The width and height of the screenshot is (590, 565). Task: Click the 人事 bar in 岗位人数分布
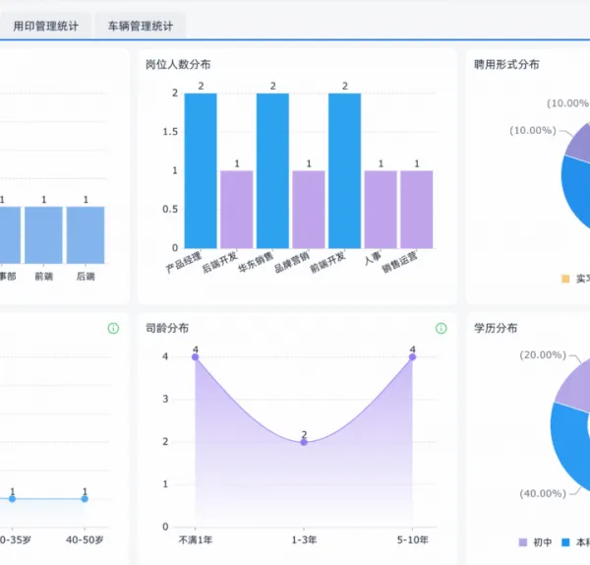(x=381, y=210)
